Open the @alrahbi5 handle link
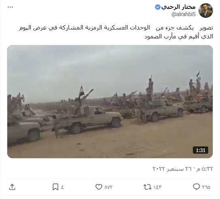This screenshot has height=199, width=220. [x=184, y=14]
